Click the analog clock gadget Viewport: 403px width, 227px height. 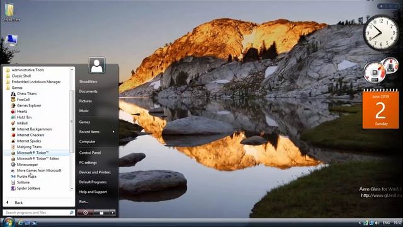(x=381, y=33)
